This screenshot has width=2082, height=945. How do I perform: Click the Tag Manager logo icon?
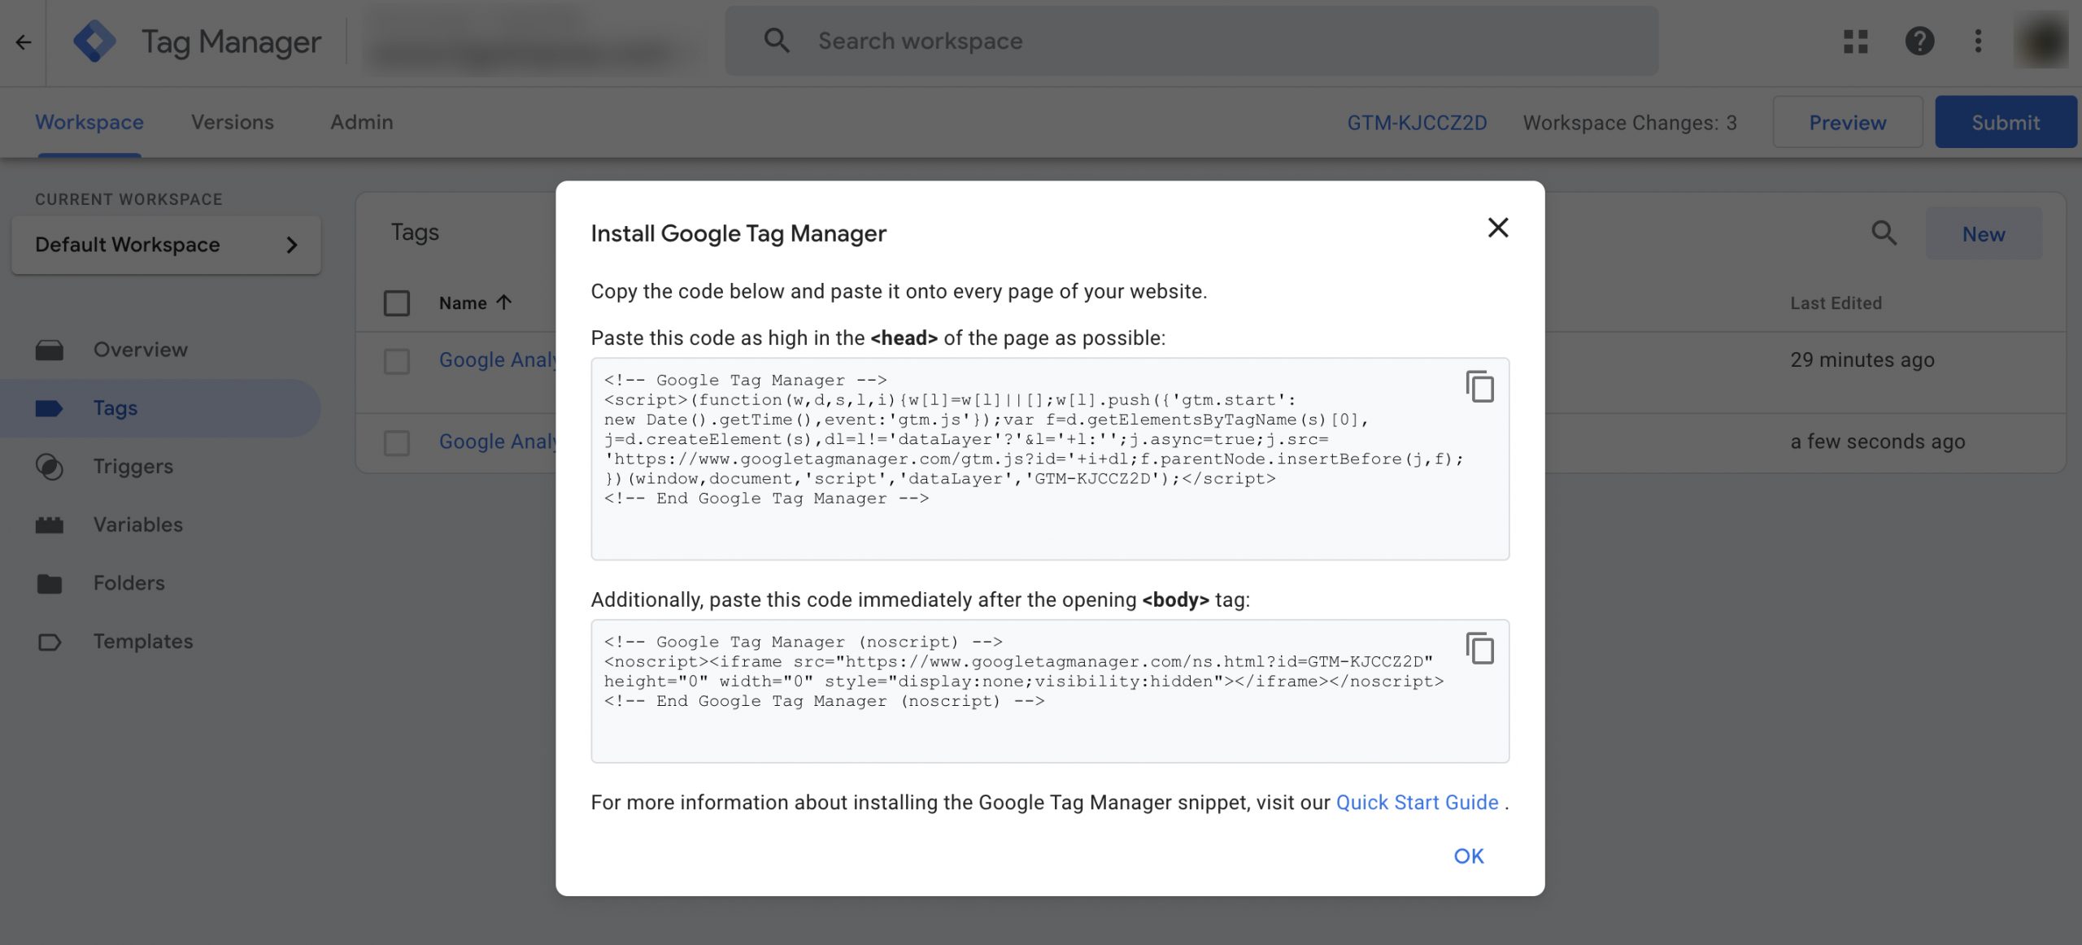[x=94, y=41]
